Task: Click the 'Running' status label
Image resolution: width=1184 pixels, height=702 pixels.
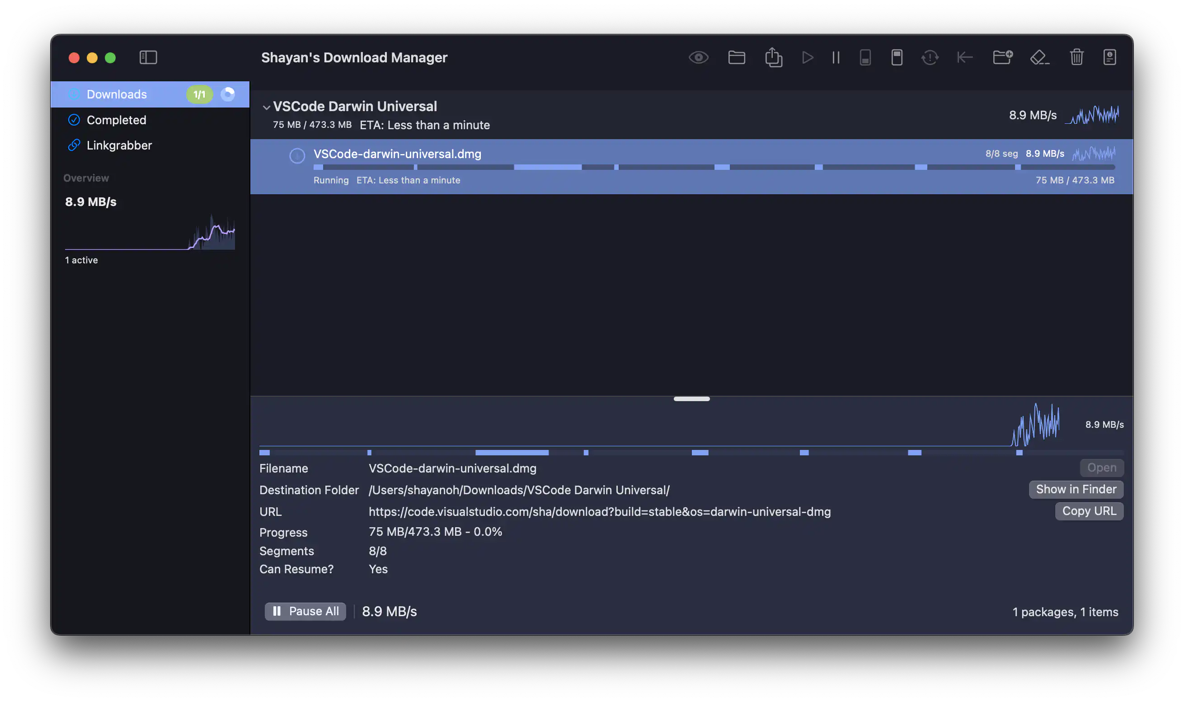Action: (331, 180)
